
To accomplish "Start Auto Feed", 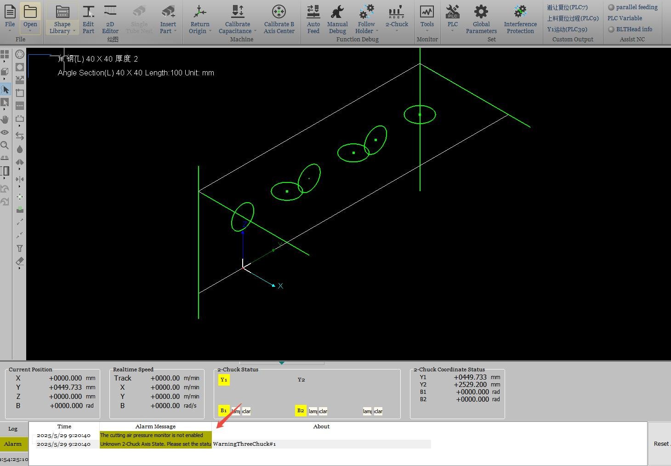I will [x=313, y=19].
